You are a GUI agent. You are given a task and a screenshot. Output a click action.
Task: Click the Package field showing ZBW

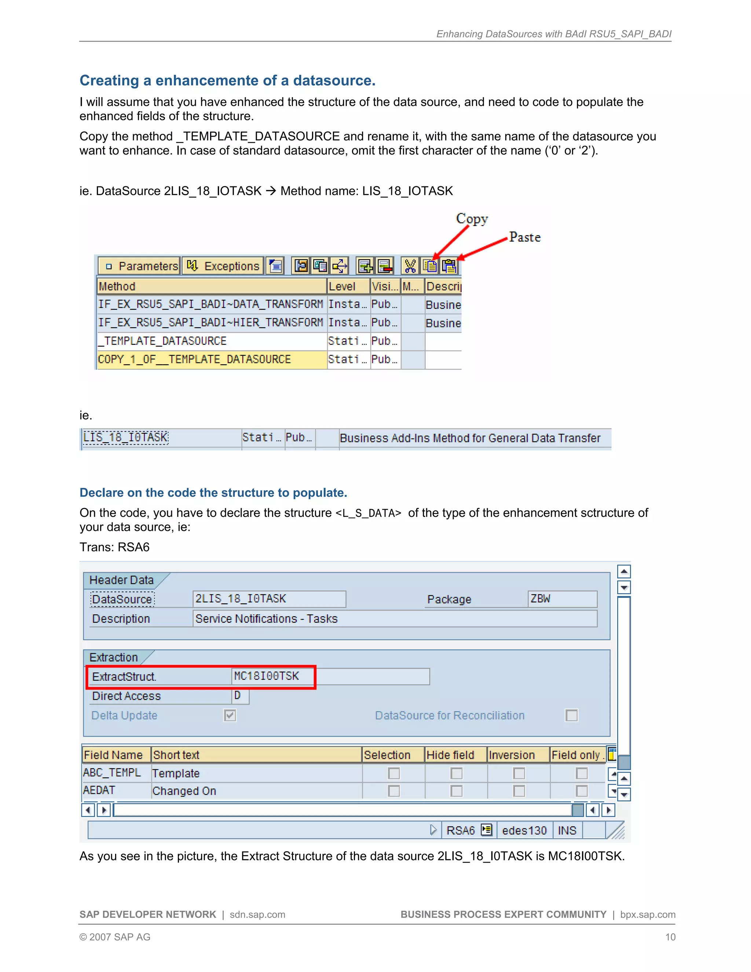point(563,599)
